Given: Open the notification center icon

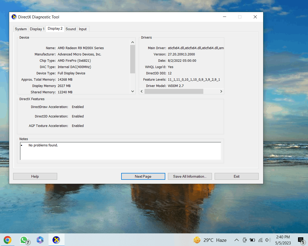Looking at the screenshot, I should point(301,240).
